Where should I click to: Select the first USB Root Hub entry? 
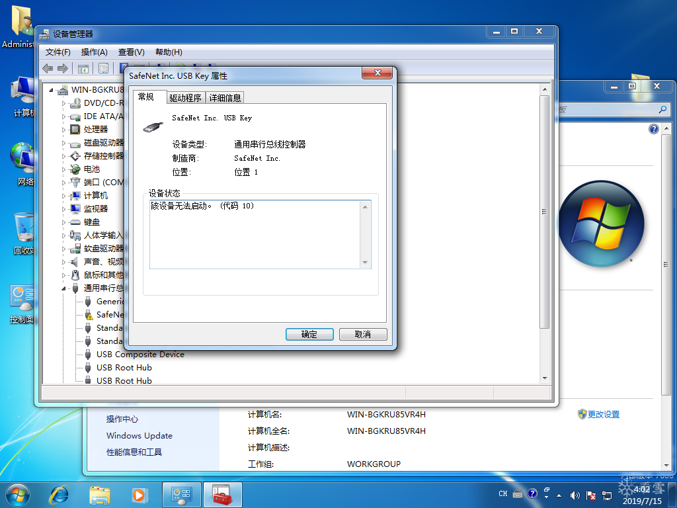click(x=124, y=368)
